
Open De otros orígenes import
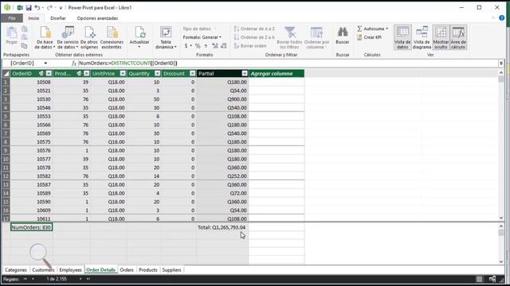89,37
